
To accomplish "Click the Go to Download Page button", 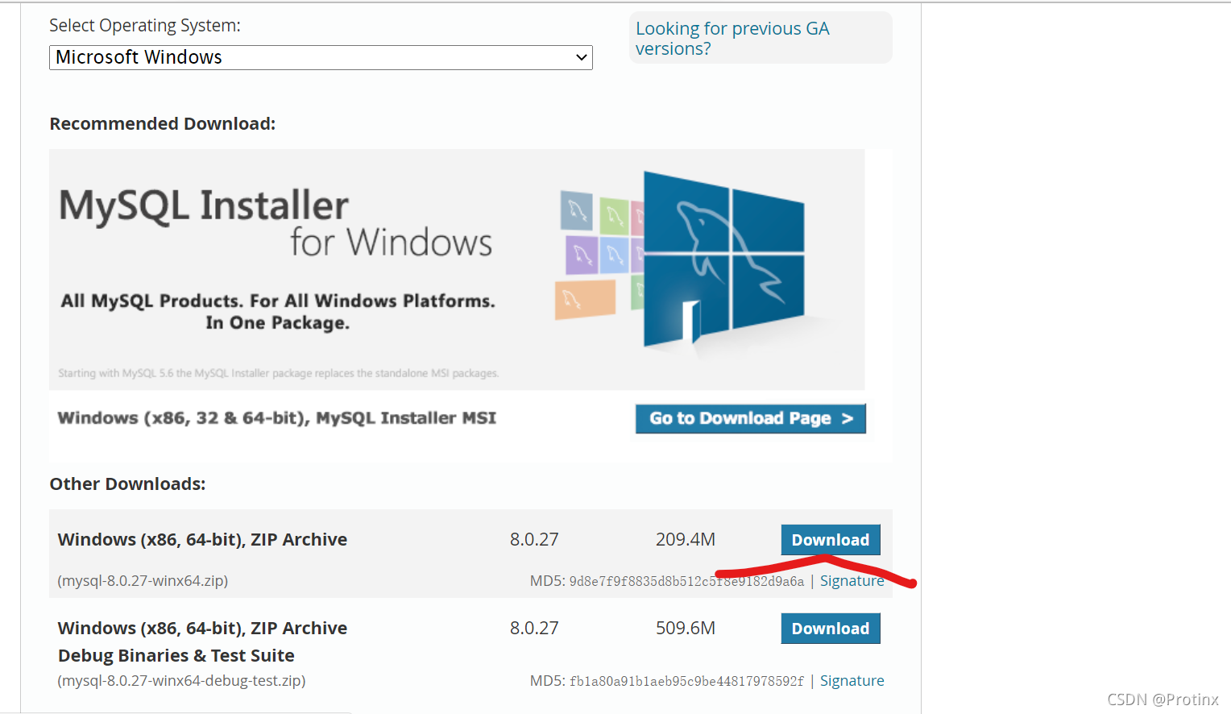I will coord(751,418).
